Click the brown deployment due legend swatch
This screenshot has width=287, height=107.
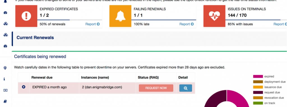point(258,82)
